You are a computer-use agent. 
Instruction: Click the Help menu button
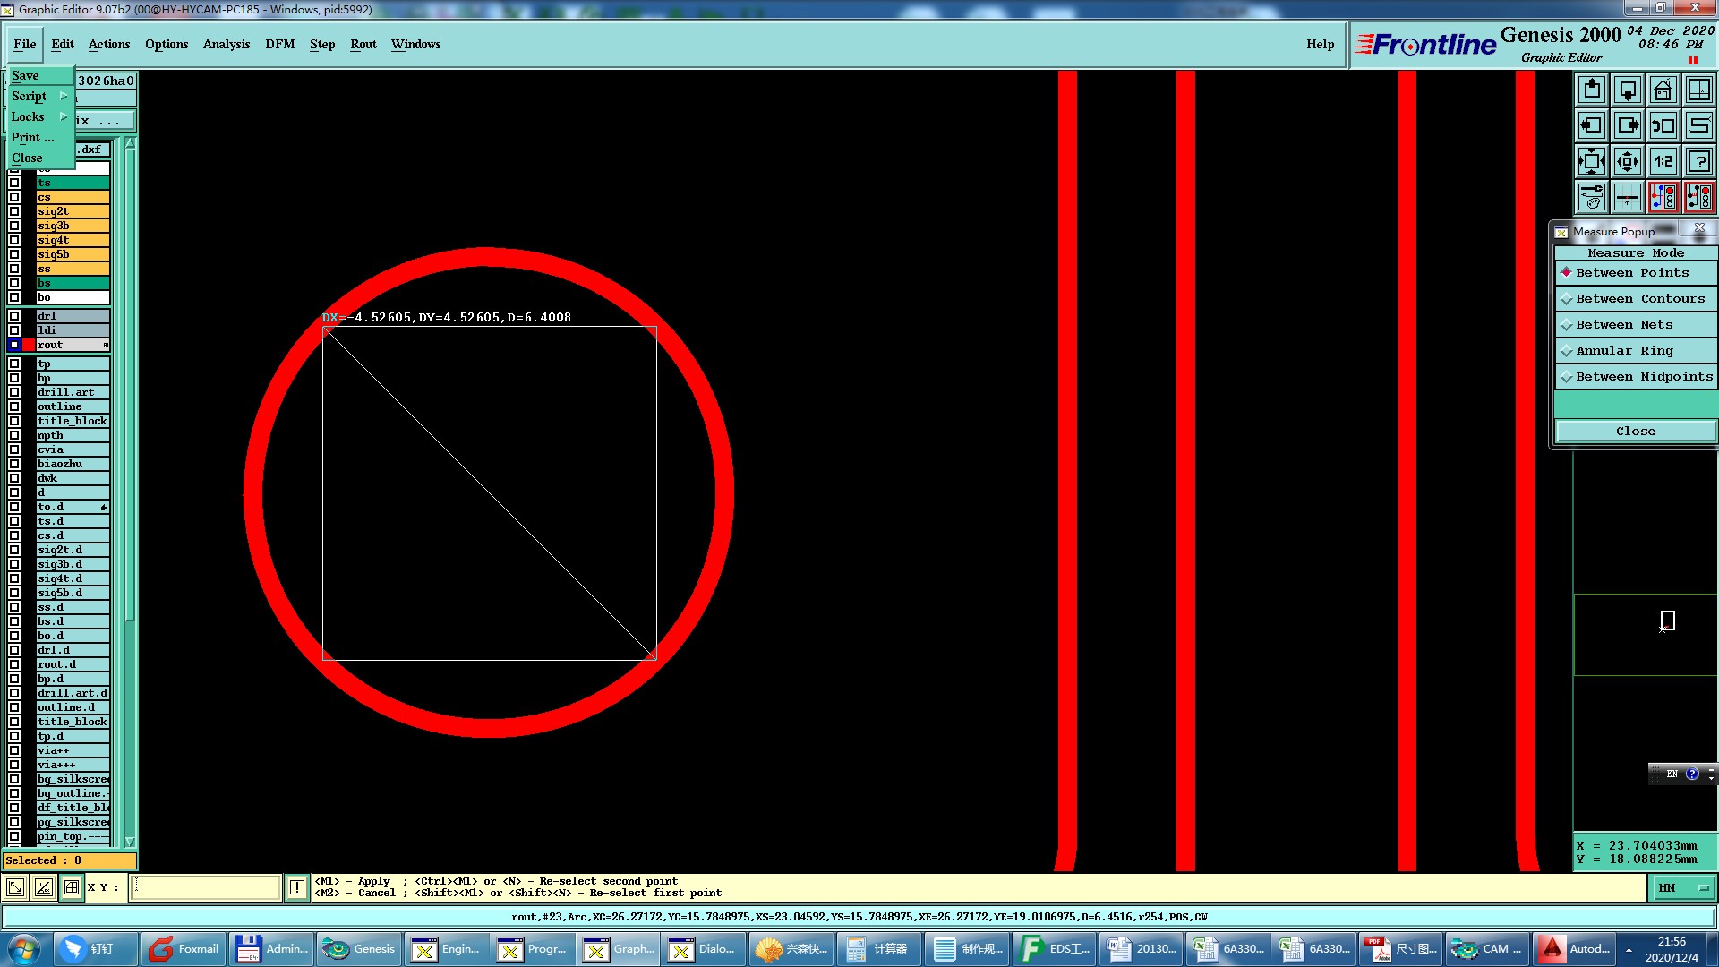pyautogui.click(x=1320, y=44)
